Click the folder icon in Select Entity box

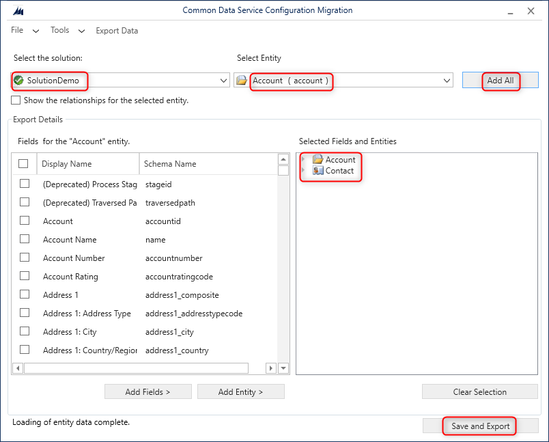242,81
